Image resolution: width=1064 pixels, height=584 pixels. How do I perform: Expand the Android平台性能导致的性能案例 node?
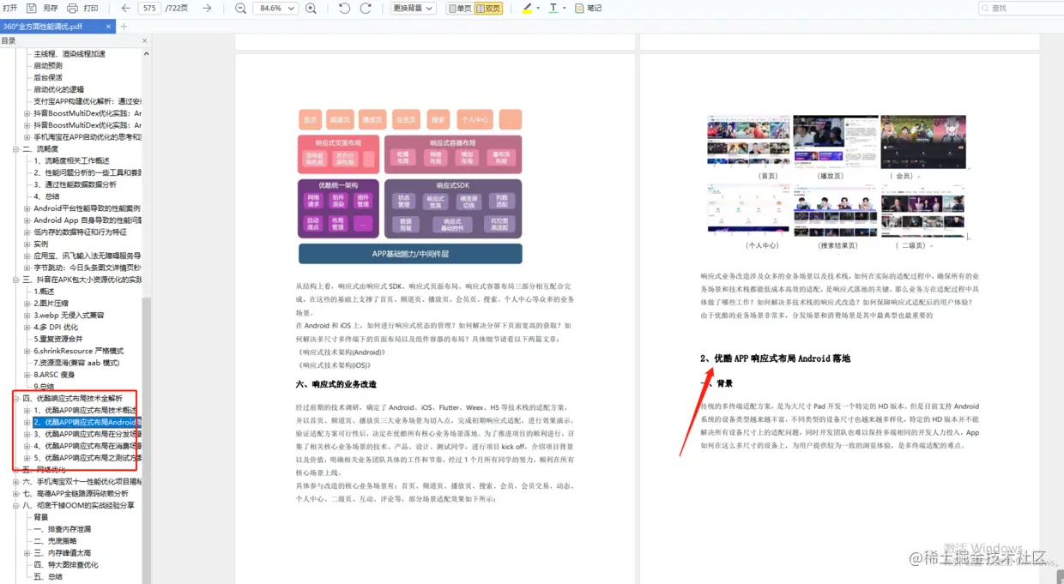(x=27, y=208)
